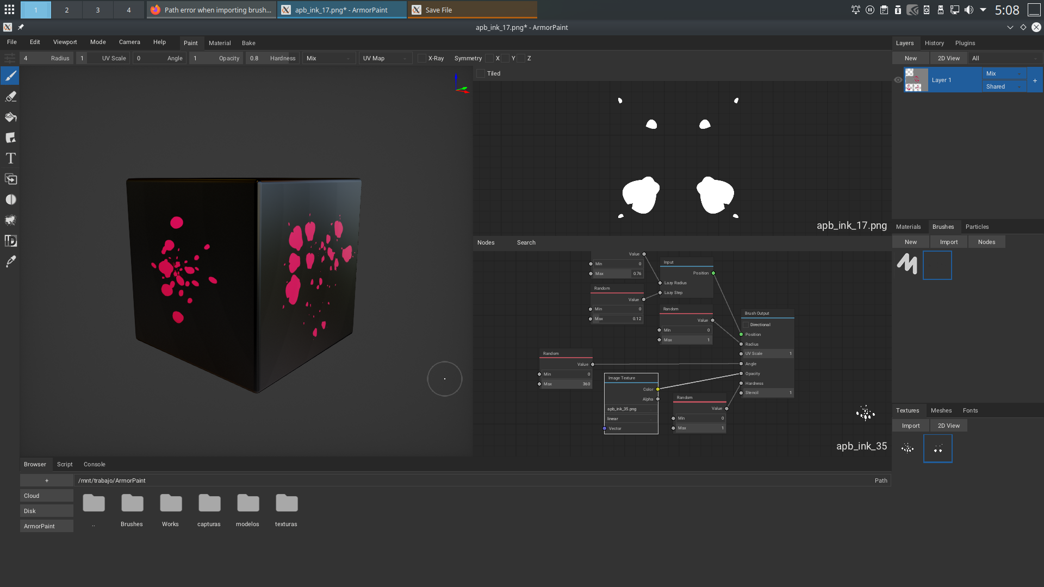
Task: Switch to the Bake tab
Action: click(248, 43)
